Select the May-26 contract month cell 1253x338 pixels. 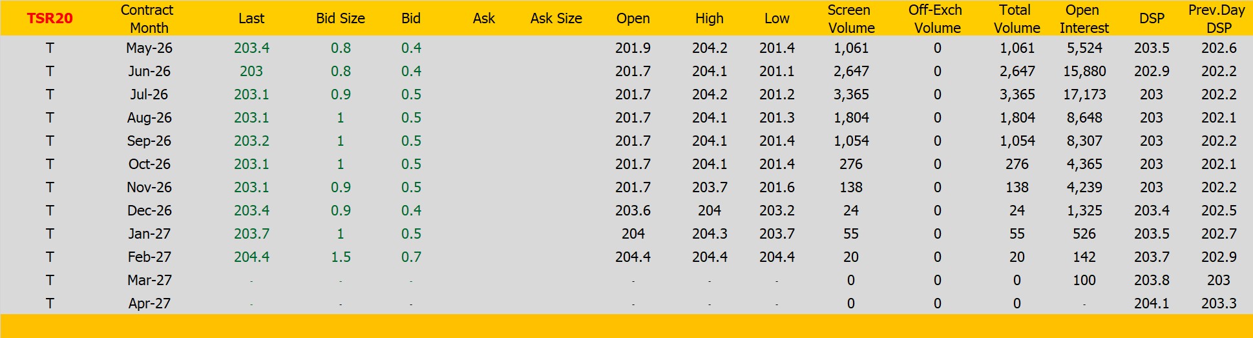(149, 48)
